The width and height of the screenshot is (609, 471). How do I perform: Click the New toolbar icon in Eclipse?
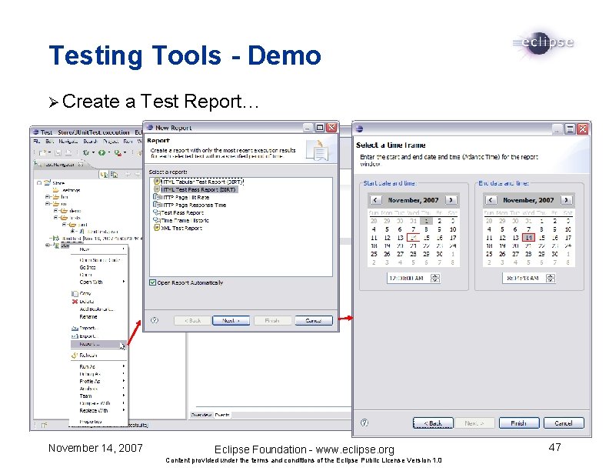tap(43, 152)
